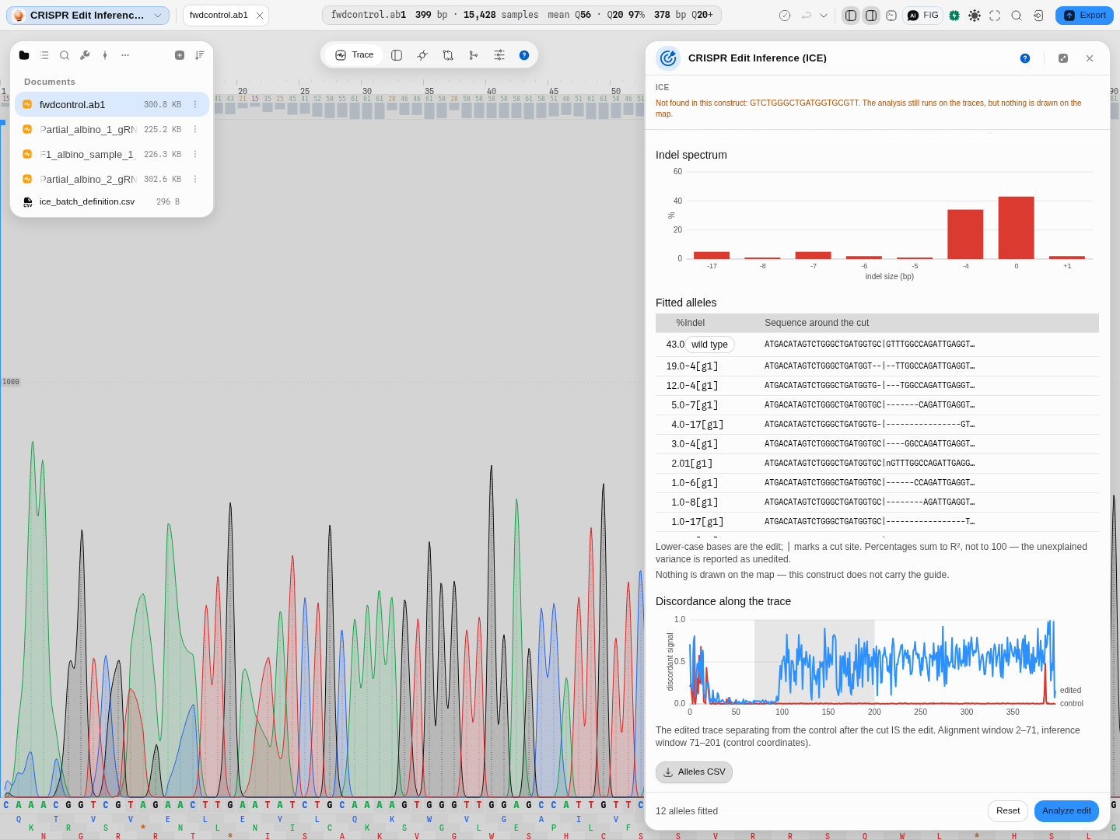Add a new document with plus icon
The height and width of the screenshot is (840, 1120).
tap(180, 55)
